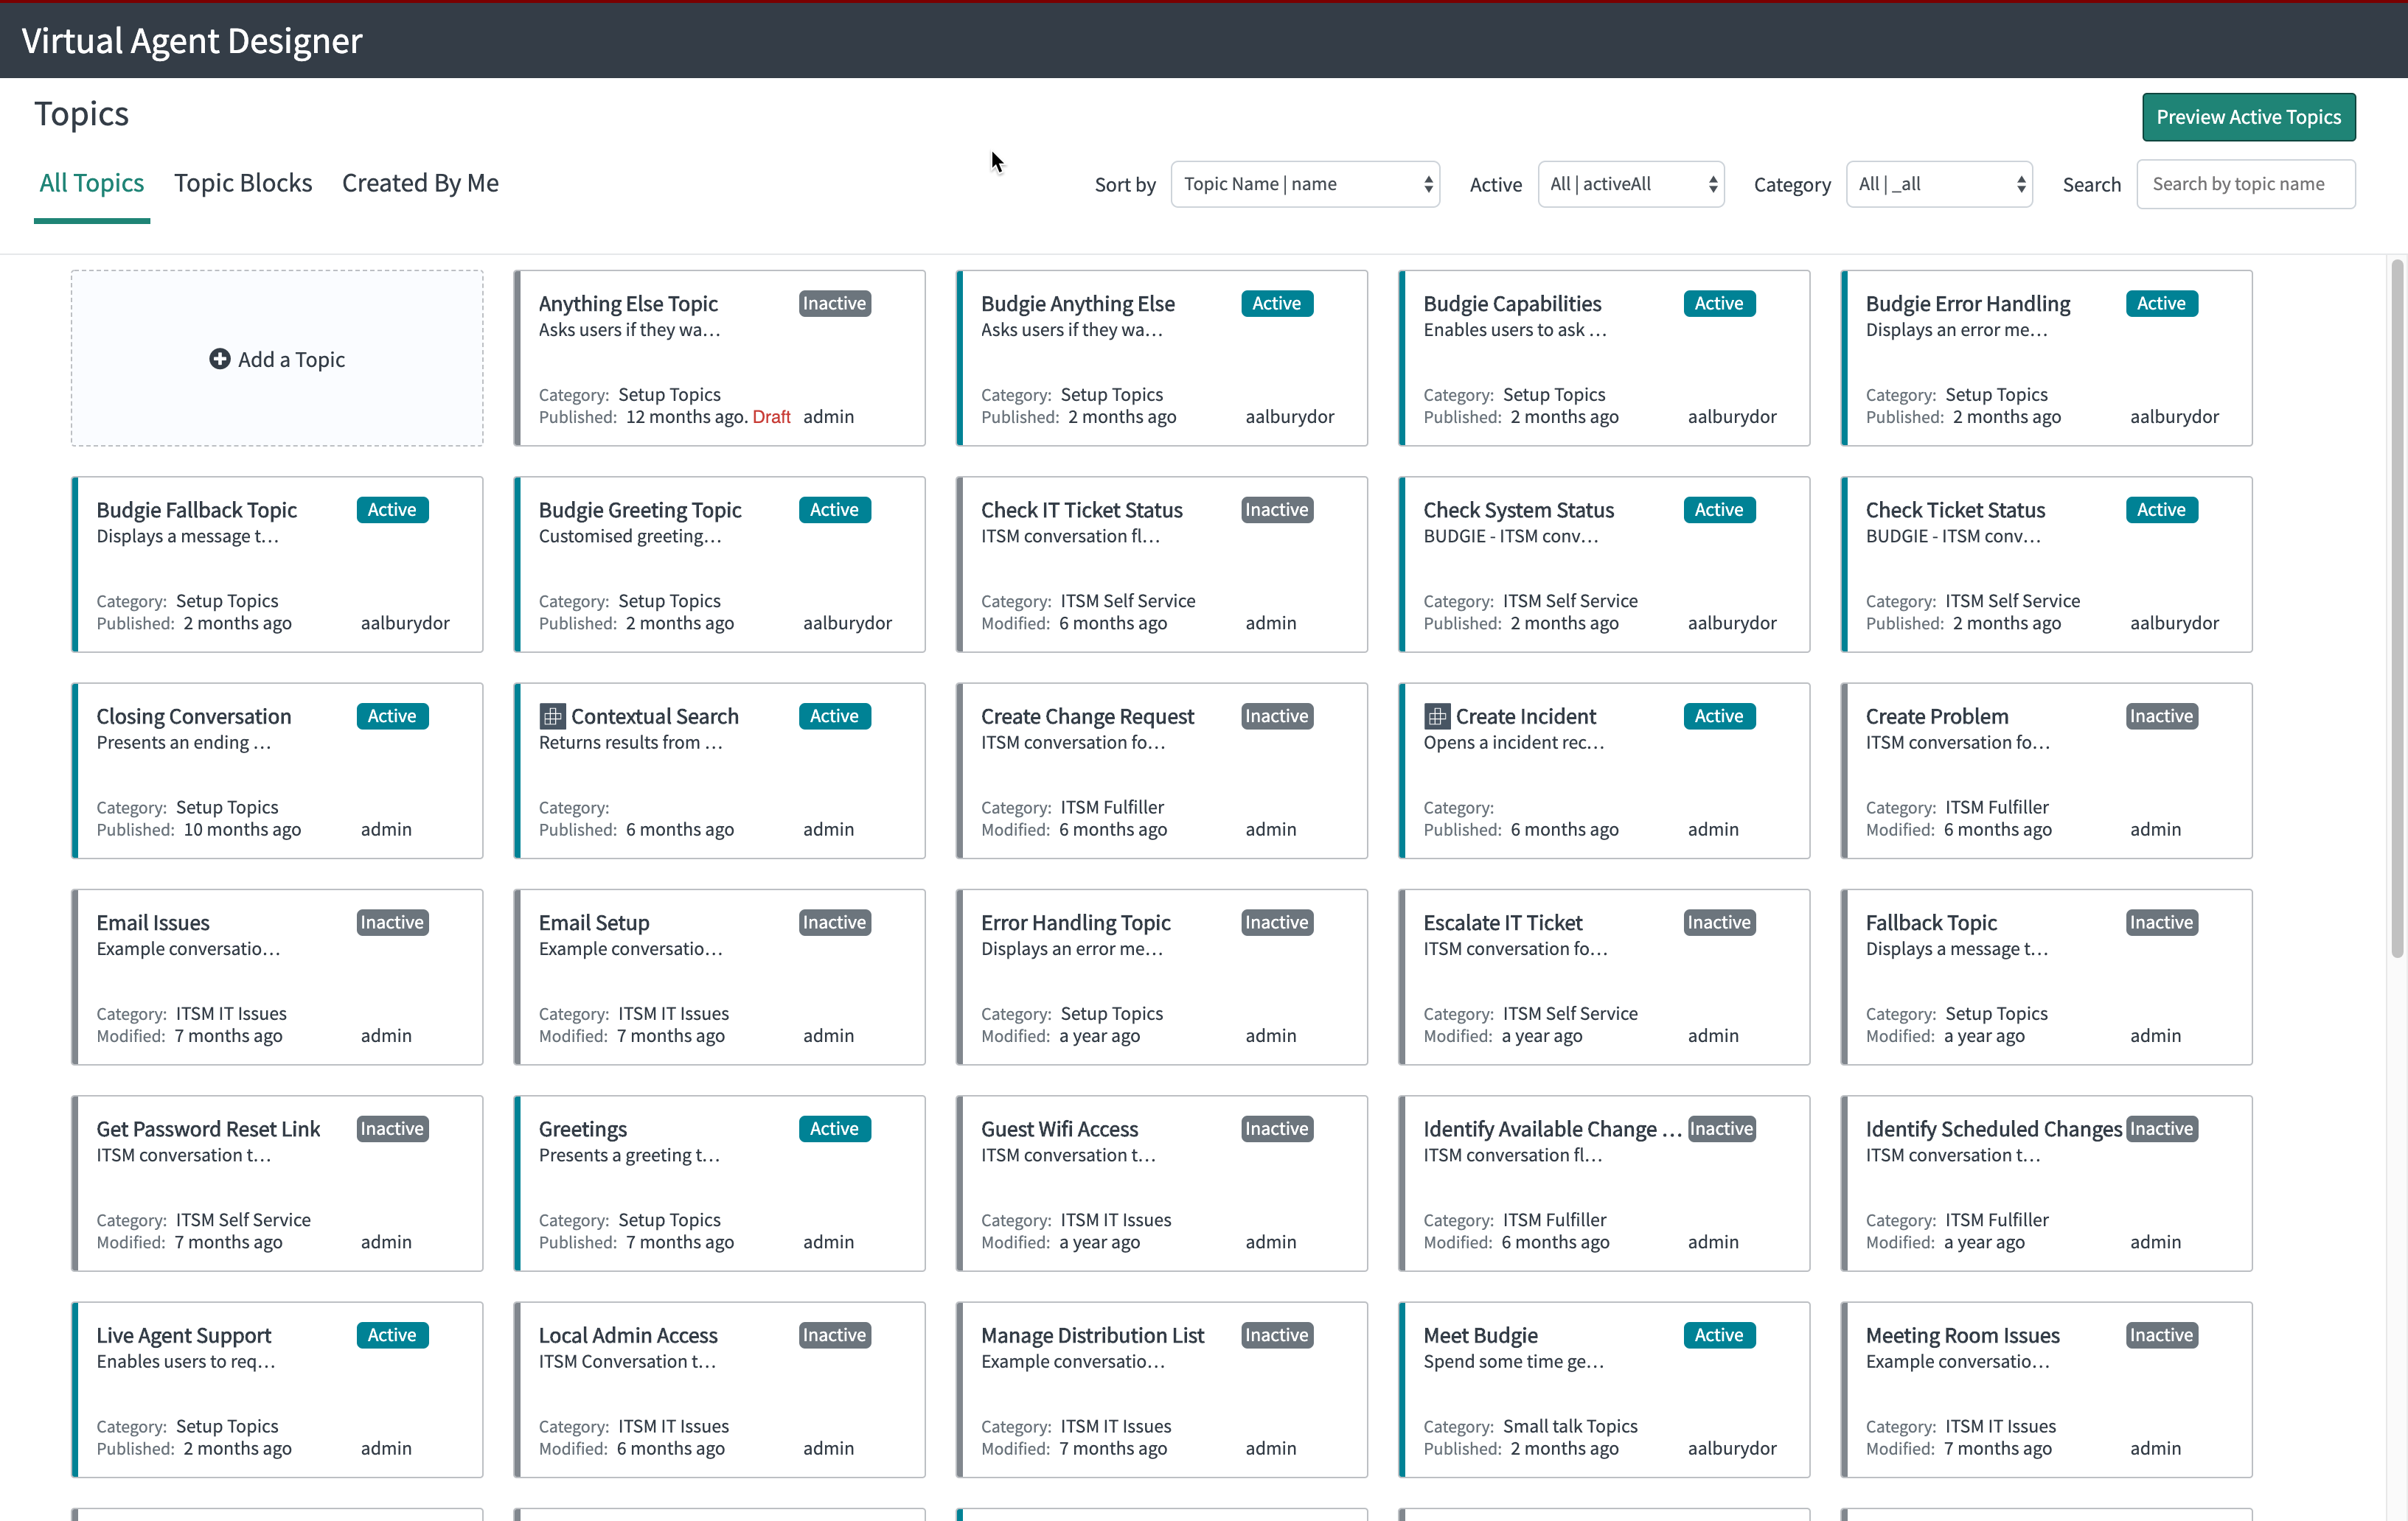Click the Active badge on Budgie Capabilities
The height and width of the screenshot is (1521, 2408).
pos(1719,304)
